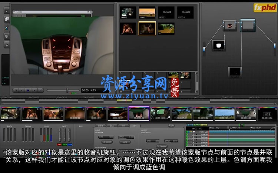Screen dimensions: 278x173
Task: Select timeline clip 3 thumbnail
Action: tap(53, 114)
